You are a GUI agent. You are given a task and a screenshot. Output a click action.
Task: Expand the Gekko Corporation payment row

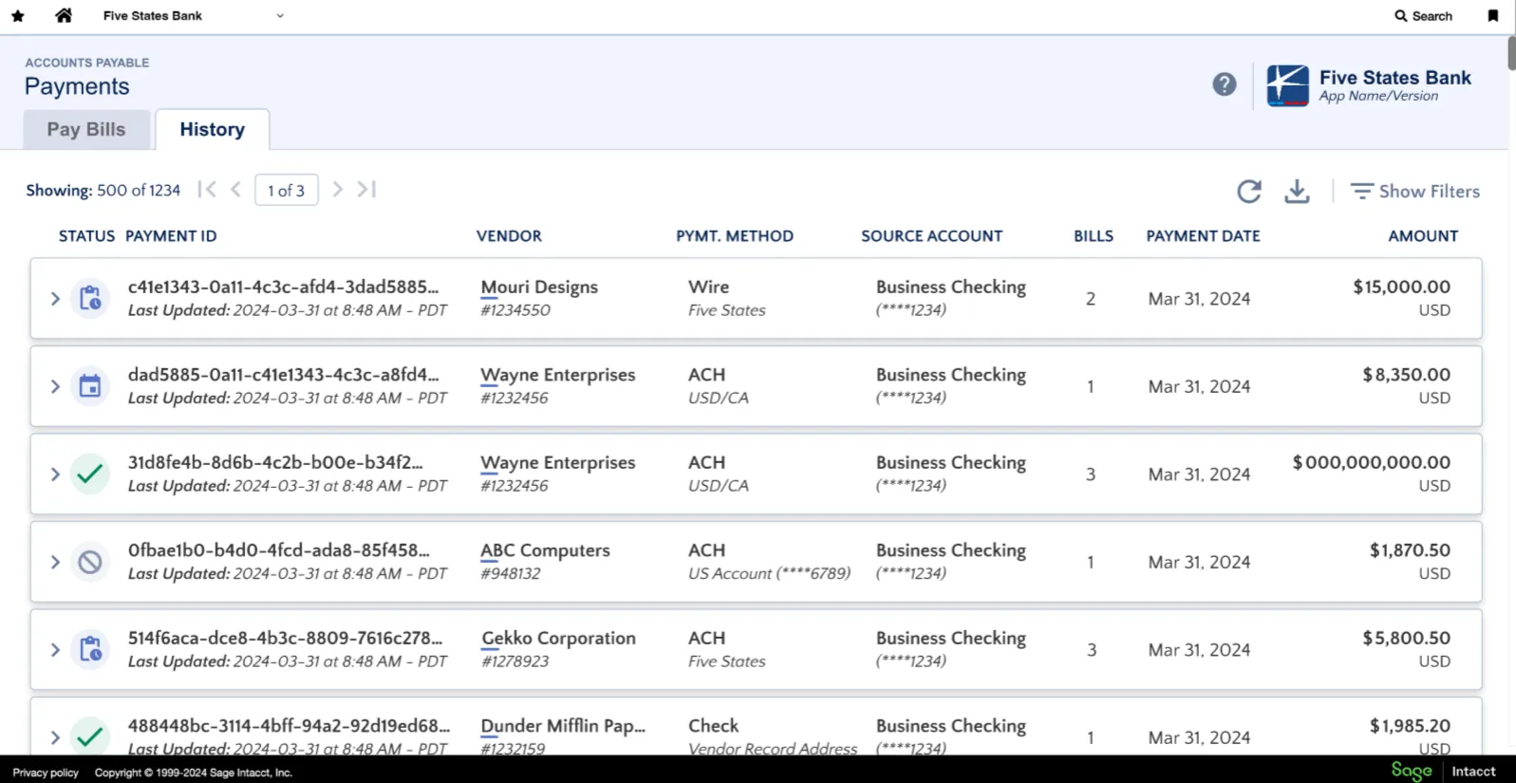click(55, 650)
